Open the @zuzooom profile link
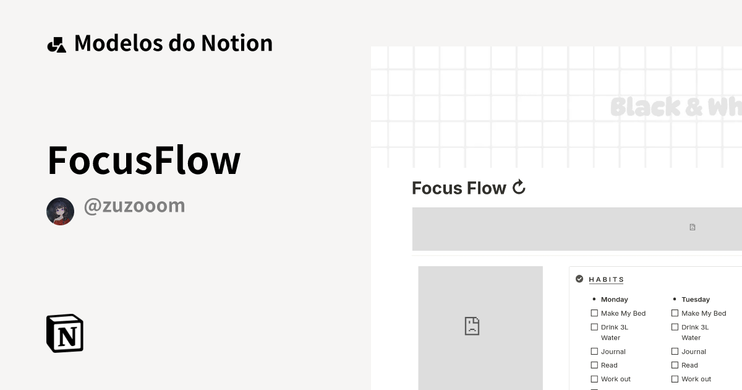The image size is (742, 390). click(134, 205)
